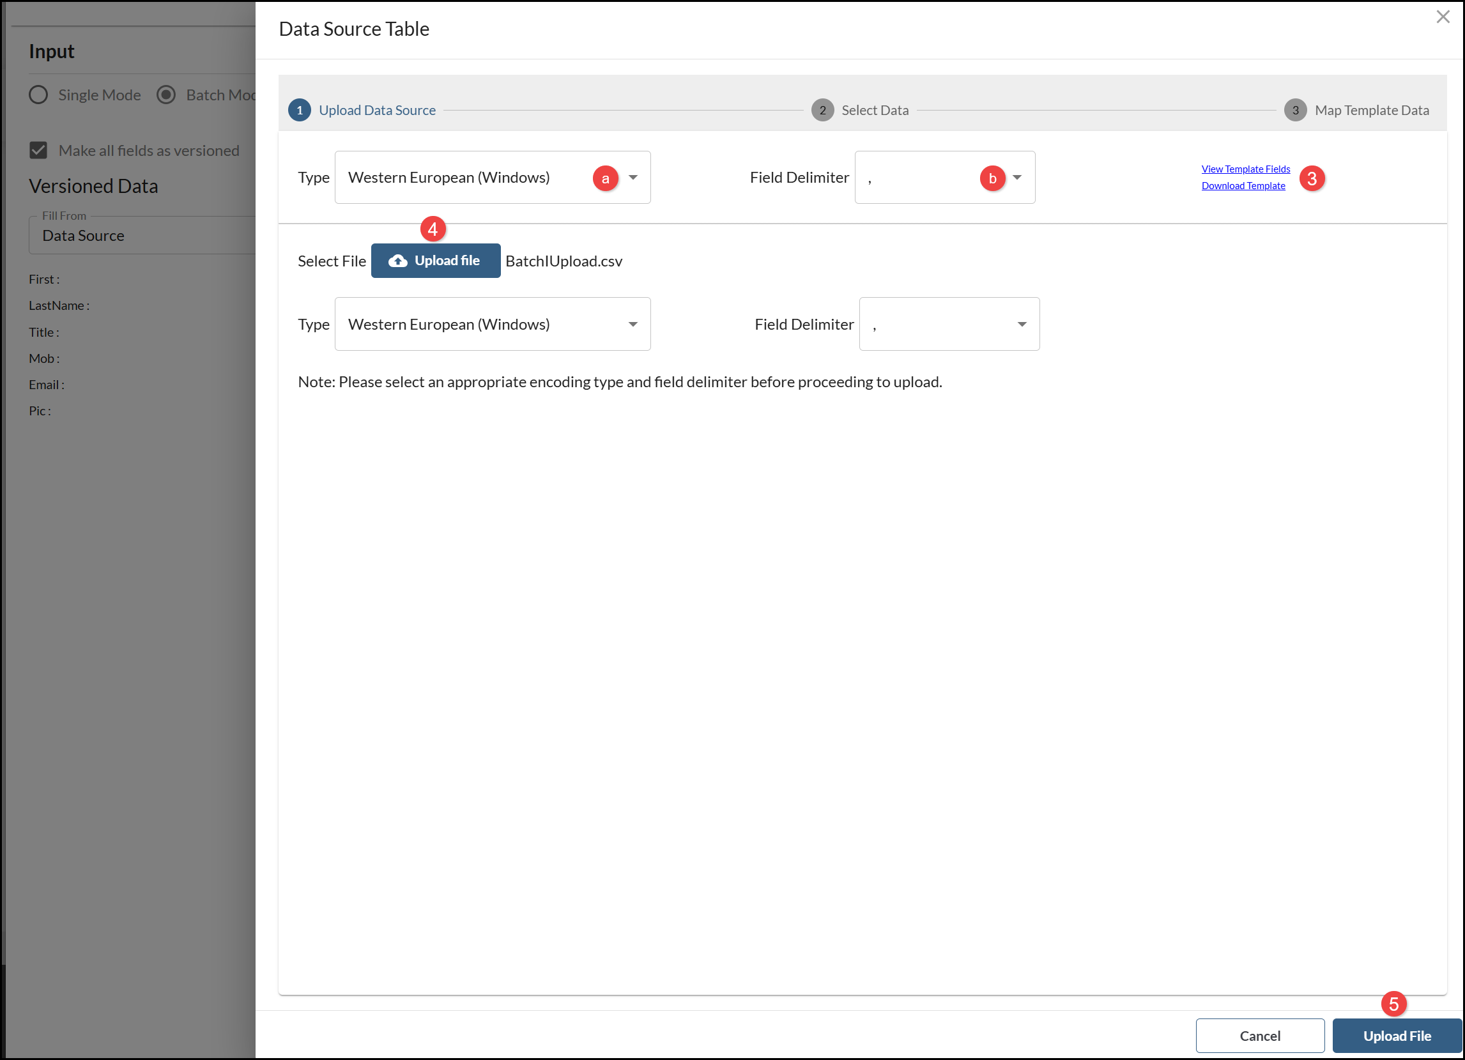Select Batch Mode radio button
Image resolution: width=1465 pixels, height=1060 pixels.
(166, 95)
